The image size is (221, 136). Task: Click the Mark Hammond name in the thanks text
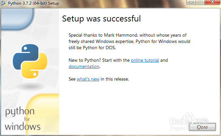point(121,35)
